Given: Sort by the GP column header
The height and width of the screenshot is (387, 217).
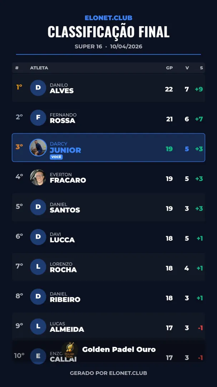Looking at the screenshot, I should pos(169,68).
